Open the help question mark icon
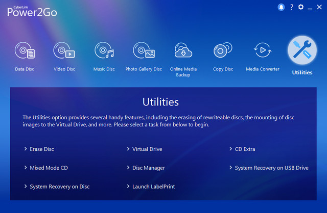Image resolution: width=327 pixels, height=213 pixels. [292, 7]
